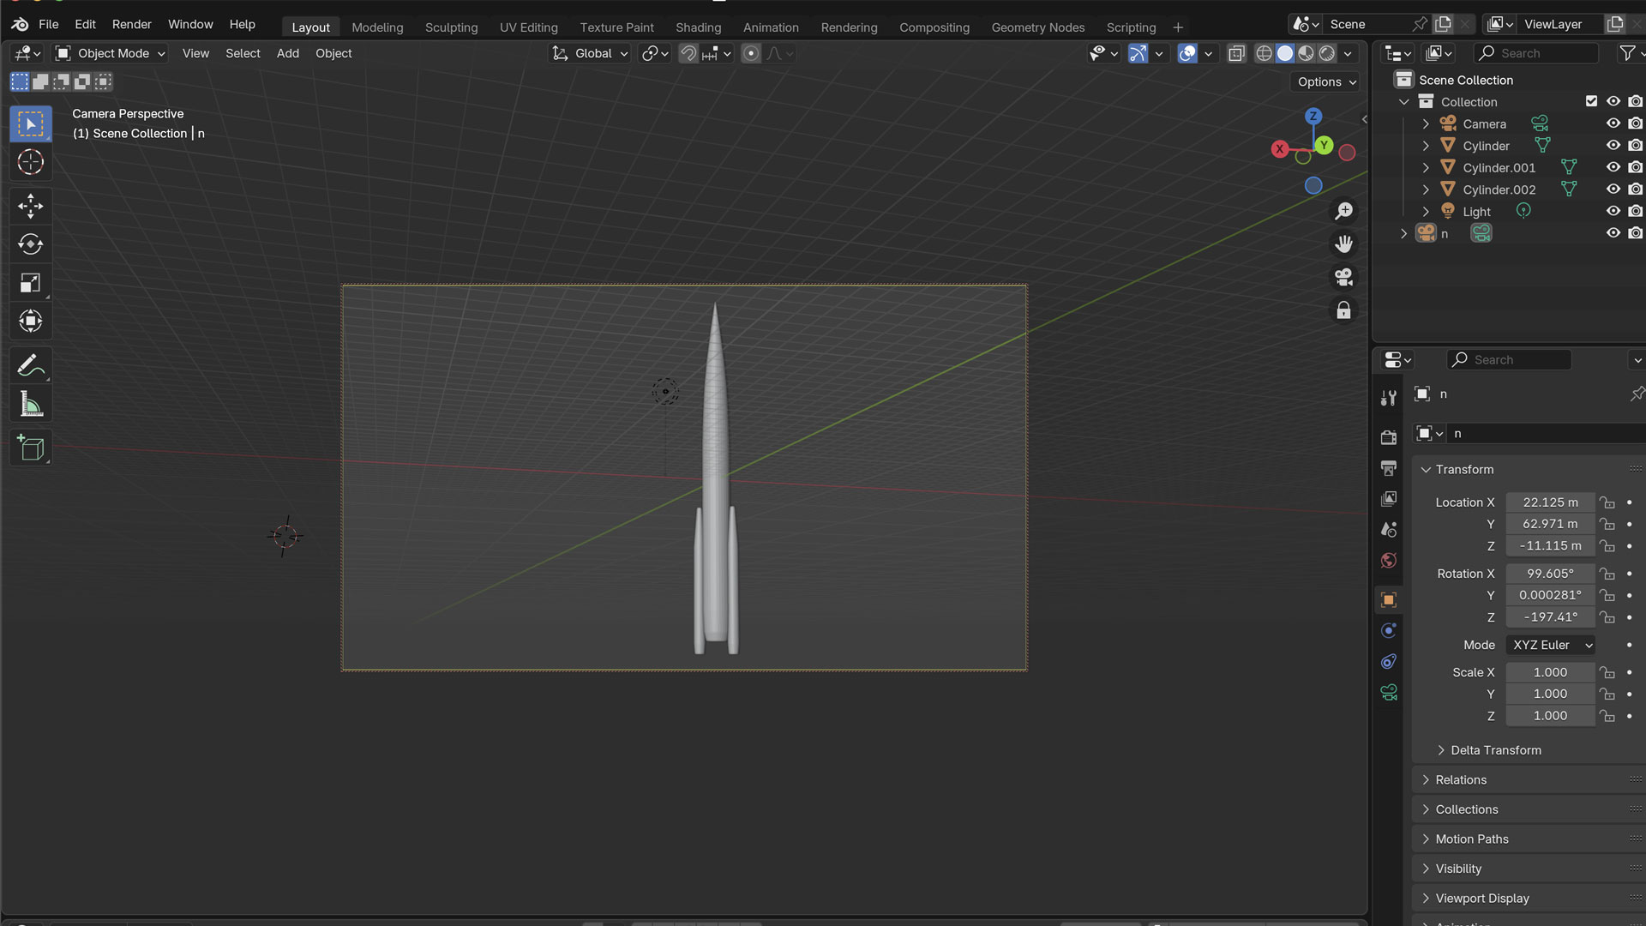Select the Measure tool
The width and height of the screenshot is (1646, 926).
click(31, 404)
